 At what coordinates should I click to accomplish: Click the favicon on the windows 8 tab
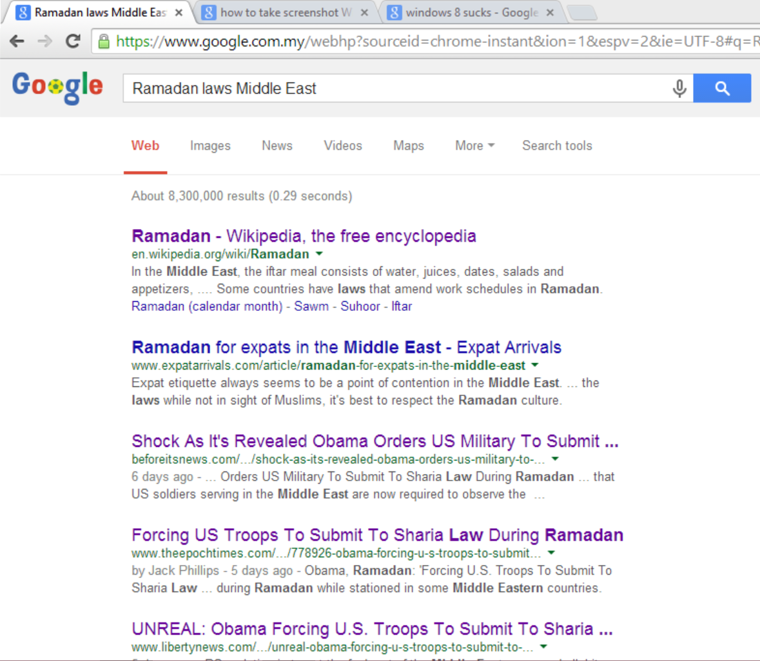[x=394, y=13]
